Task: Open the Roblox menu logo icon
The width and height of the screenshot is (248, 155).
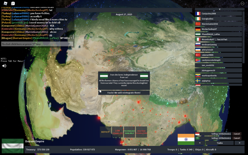Action: 6,3
